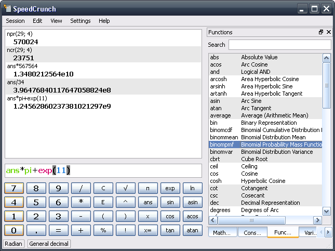Click the C clear keypad button

tap(103, 188)
